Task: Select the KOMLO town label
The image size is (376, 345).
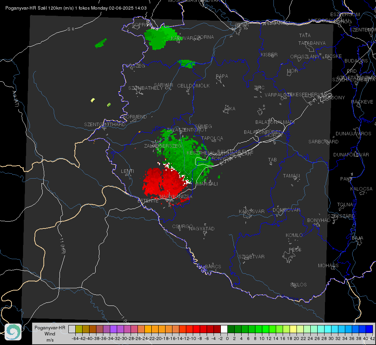Action: coord(294,235)
